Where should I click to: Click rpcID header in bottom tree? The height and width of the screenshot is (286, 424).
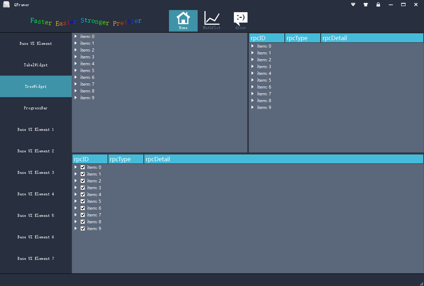[x=90, y=159]
